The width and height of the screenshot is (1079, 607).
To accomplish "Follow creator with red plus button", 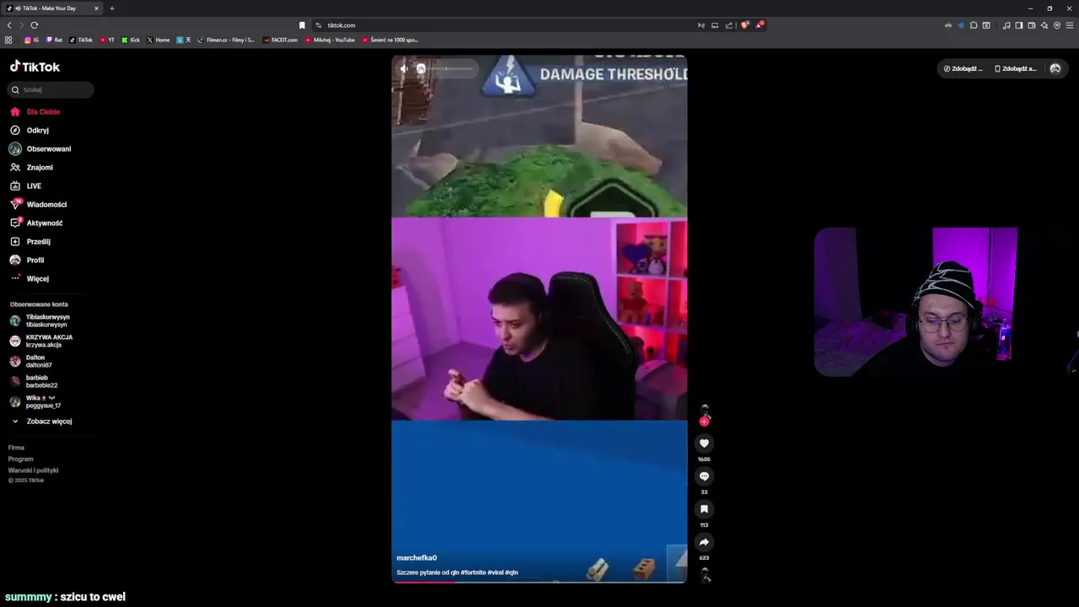I will click(704, 421).
